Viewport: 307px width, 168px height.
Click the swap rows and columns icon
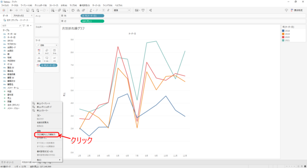pos(73,10)
